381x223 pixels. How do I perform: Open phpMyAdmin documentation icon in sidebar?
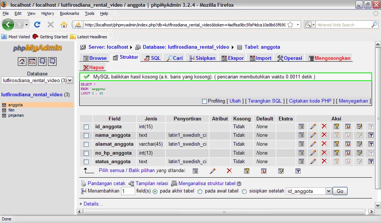[42, 61]
